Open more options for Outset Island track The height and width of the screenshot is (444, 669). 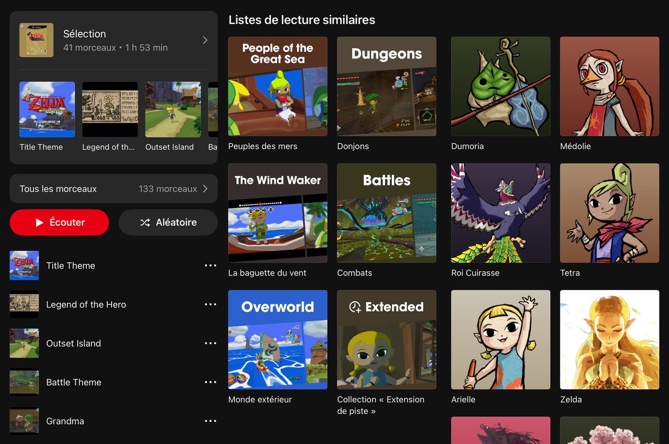pyautogui.click(x=210, y=343)
